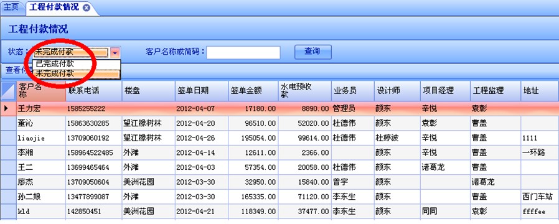
Task: Click address cell 西门车站
Action: (x=540, y=197)
